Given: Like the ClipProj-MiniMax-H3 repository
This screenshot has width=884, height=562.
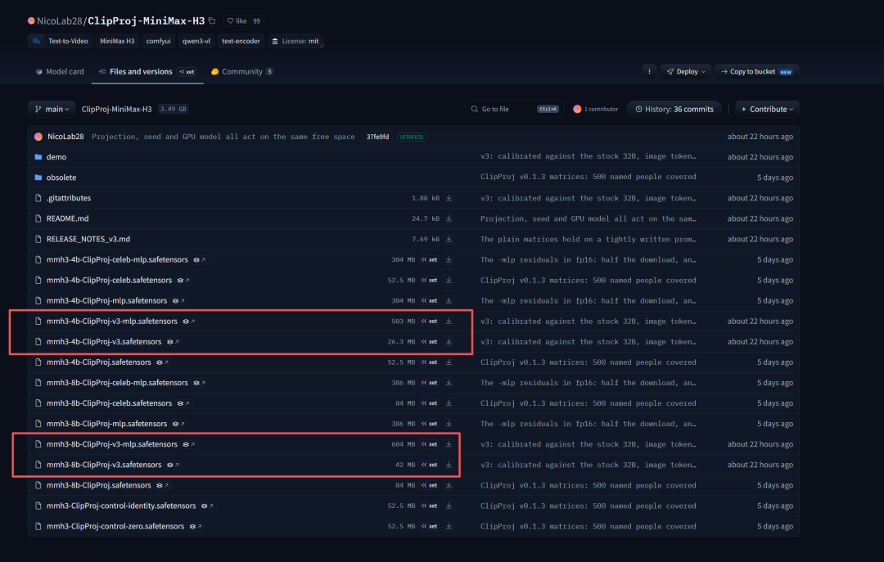Looking at the screenshot, I should pos(237,20).
